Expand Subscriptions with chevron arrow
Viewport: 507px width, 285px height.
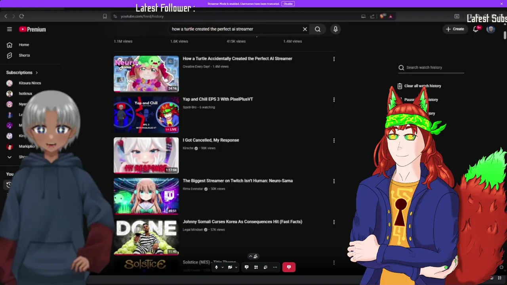pyautogui.click(x=36, y=73)
